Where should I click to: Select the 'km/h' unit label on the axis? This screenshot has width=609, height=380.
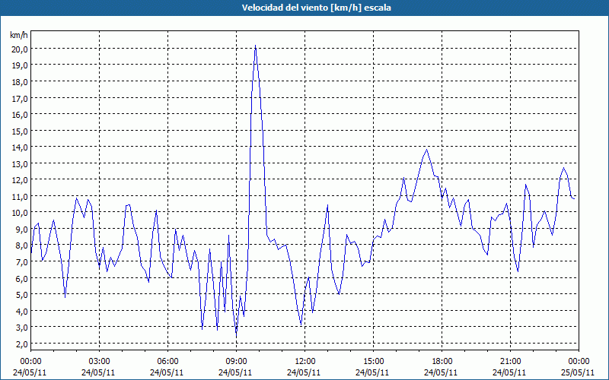click(19, 35)
